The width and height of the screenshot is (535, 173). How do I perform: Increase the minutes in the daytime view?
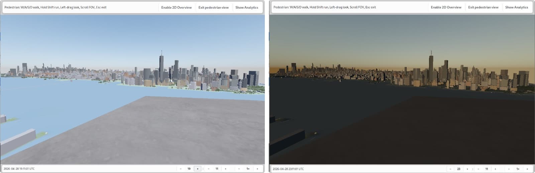pos(225,169)
